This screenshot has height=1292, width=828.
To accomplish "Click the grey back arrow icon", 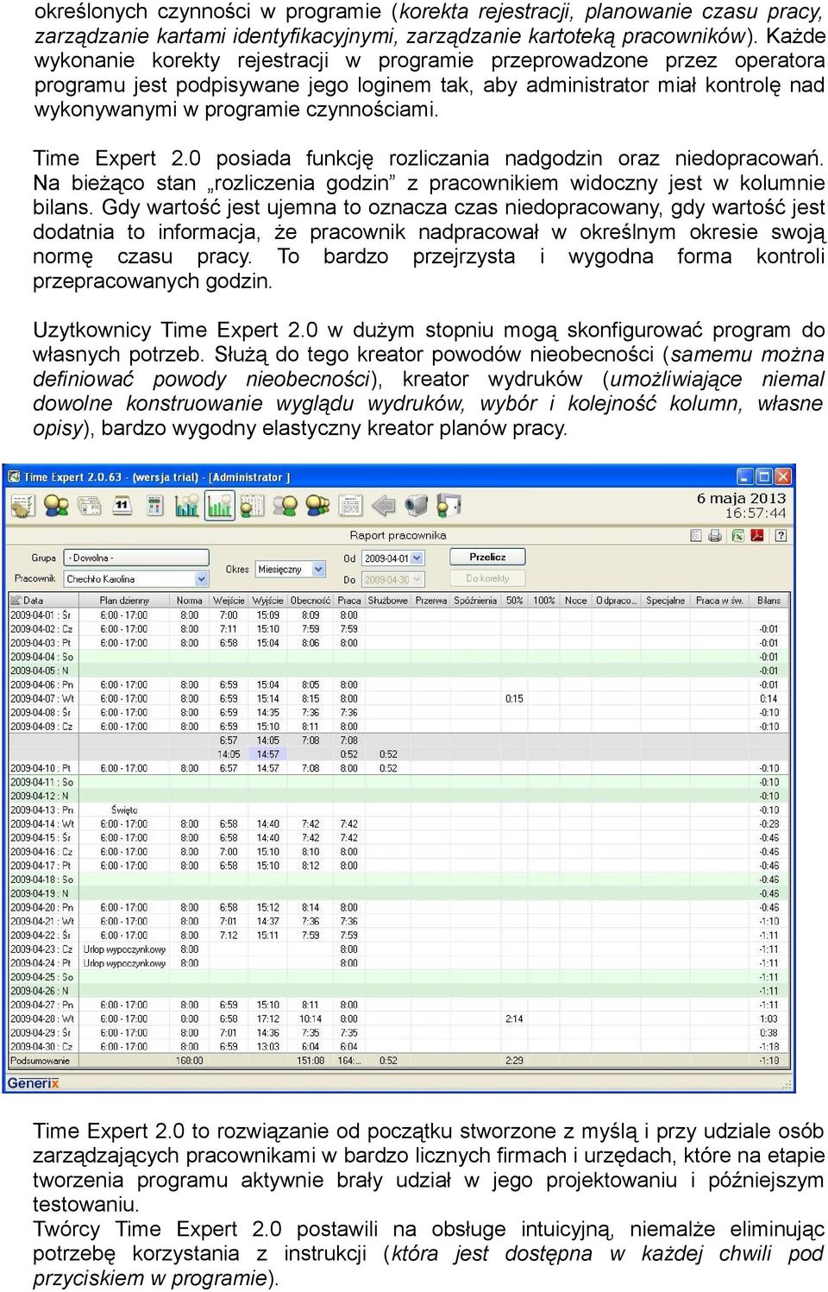I will pyautogui.click(x=383, y=505).
